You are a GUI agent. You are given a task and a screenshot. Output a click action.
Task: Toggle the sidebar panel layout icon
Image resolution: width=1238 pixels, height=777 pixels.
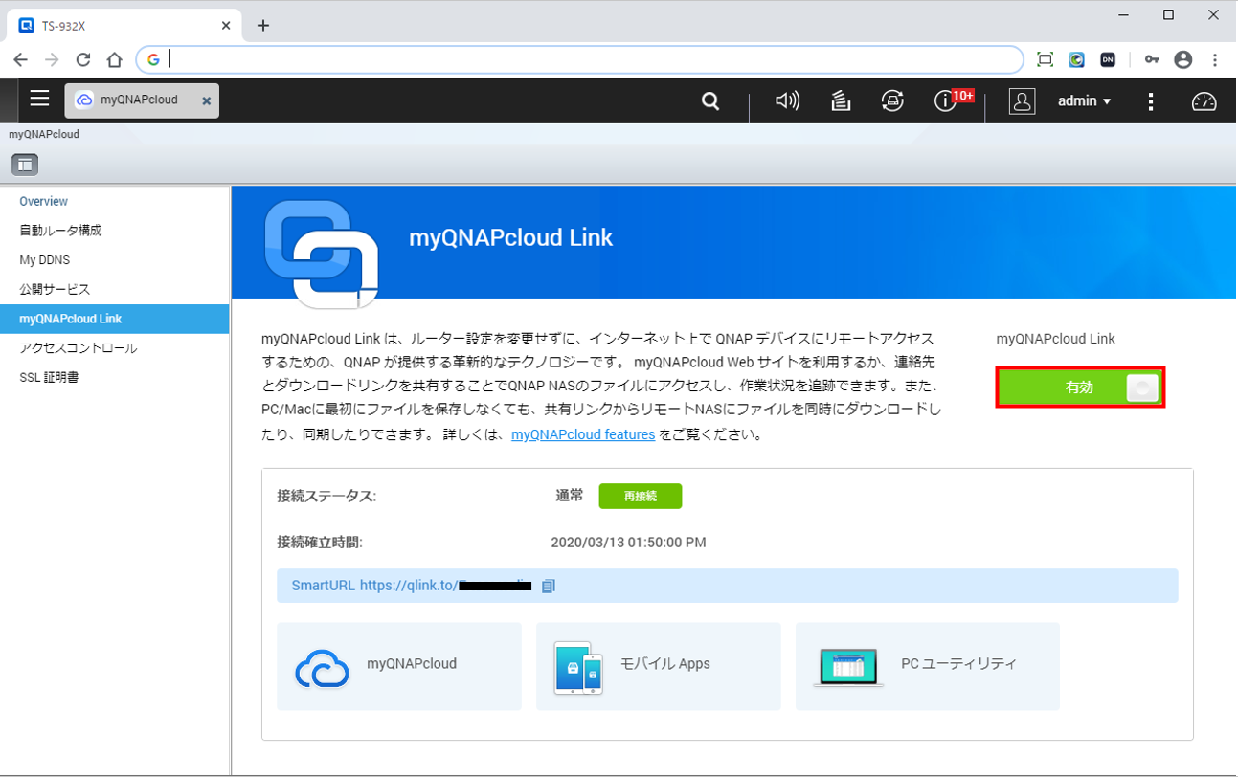coord(24,165)
